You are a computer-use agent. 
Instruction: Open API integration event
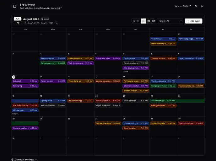click(x=108, y=101)
